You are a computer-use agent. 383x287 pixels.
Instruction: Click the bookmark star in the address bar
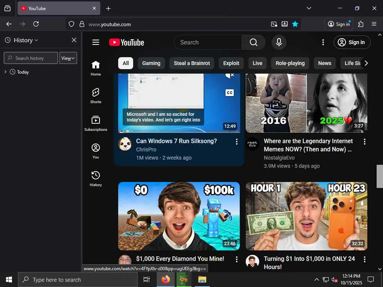point(295,24)
